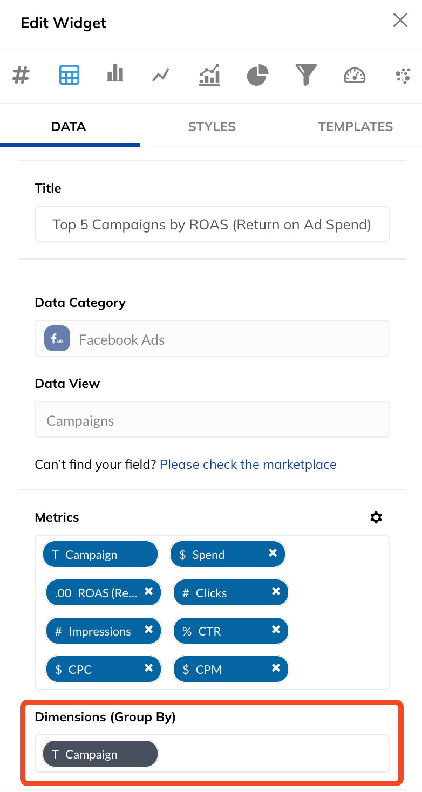
Task: Select the bar chart widget icon
Action: [x=115, y=73]
